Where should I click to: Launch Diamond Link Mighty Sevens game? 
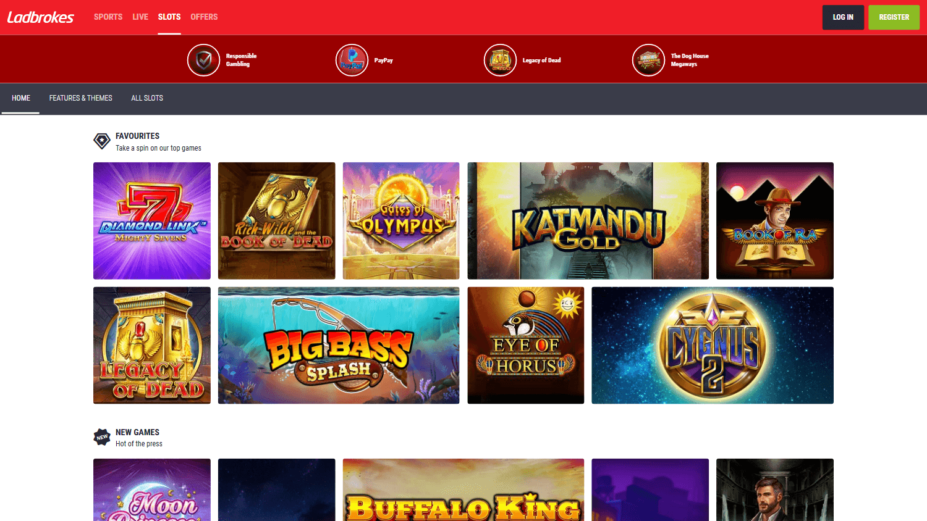[152, 221]
